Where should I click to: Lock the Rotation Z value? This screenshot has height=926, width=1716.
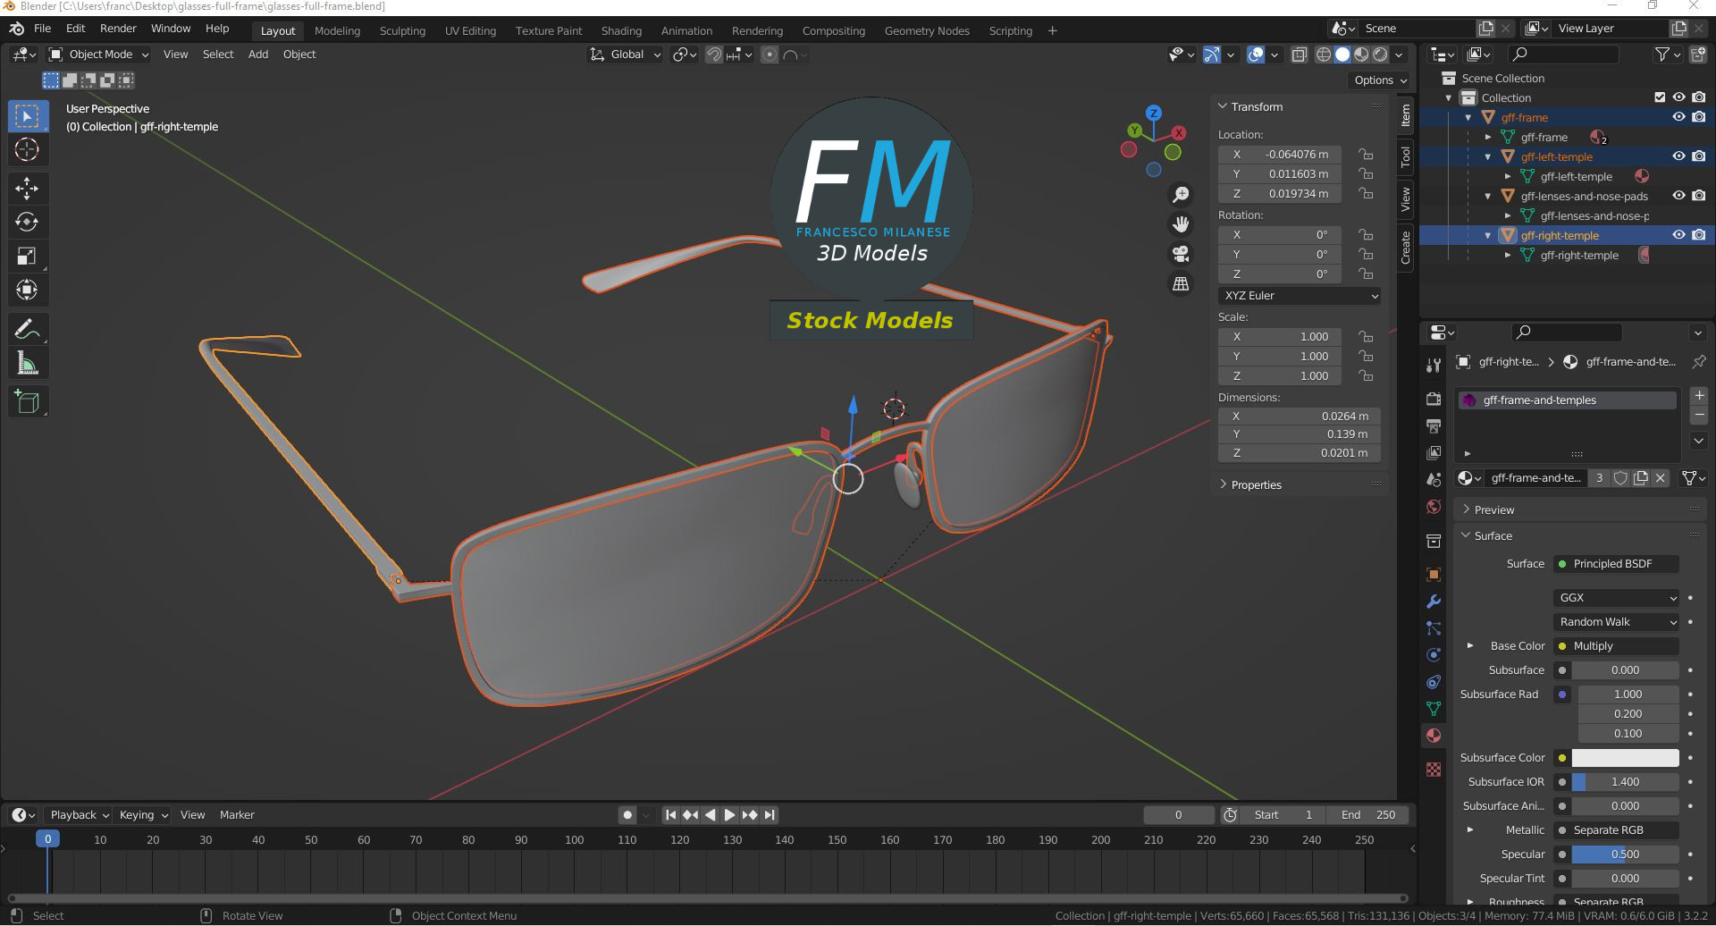1366,274
